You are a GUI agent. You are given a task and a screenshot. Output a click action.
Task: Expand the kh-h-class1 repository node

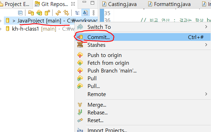point(1,29)
